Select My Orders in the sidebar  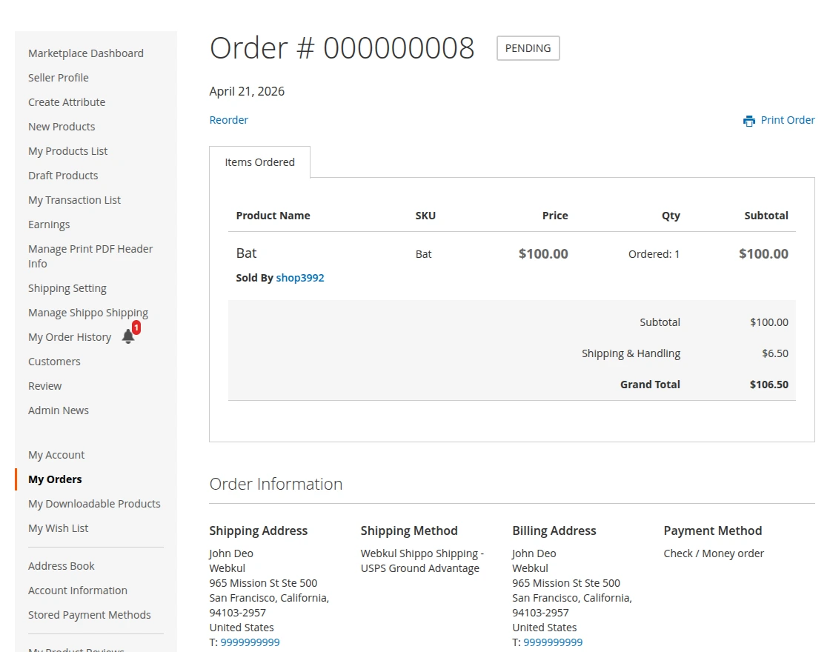click(55, 479)
